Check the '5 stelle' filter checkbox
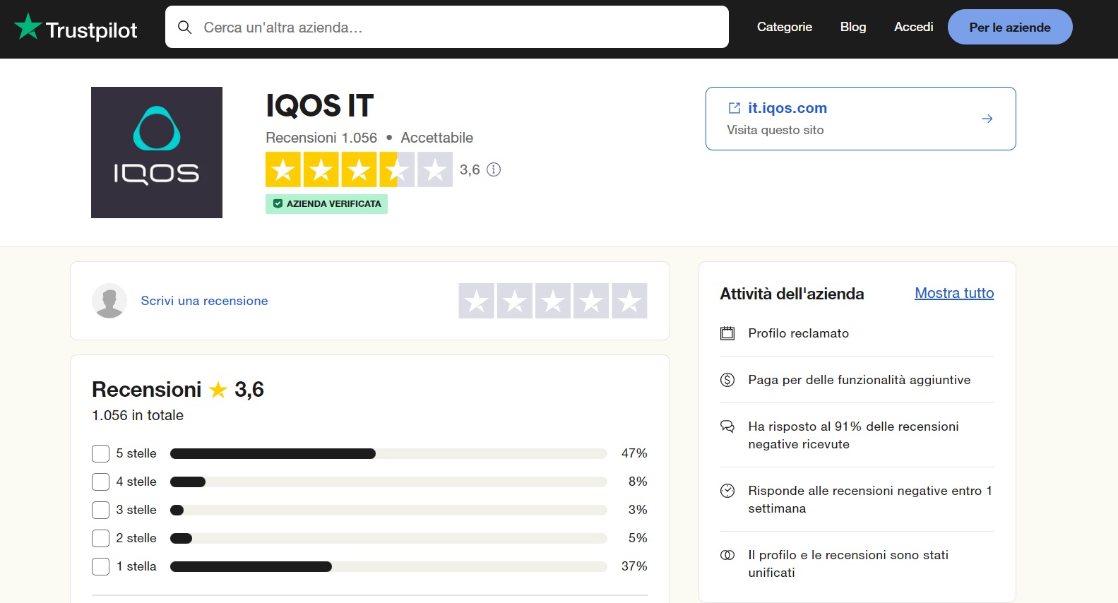This screenshot has width=1118, height=603. tap(100, 453)
